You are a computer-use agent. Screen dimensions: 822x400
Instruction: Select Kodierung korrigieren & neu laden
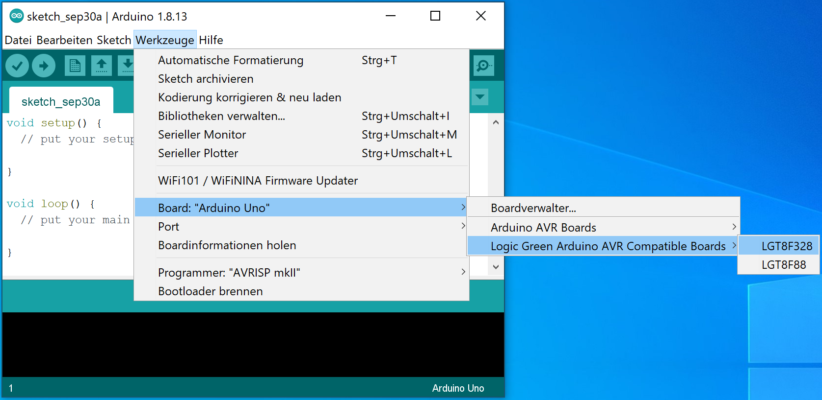click(x=301, y=97)
